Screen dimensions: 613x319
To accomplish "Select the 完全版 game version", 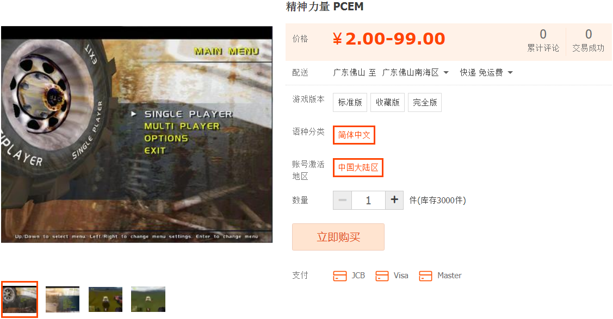I will point(425,102).
